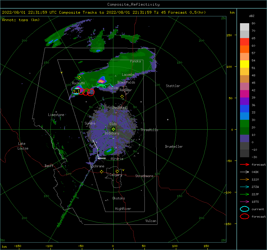The image size is (267, 250).
Task: Click the blue 33-36 dBZ legend swatch
Action: pos(244,109)
